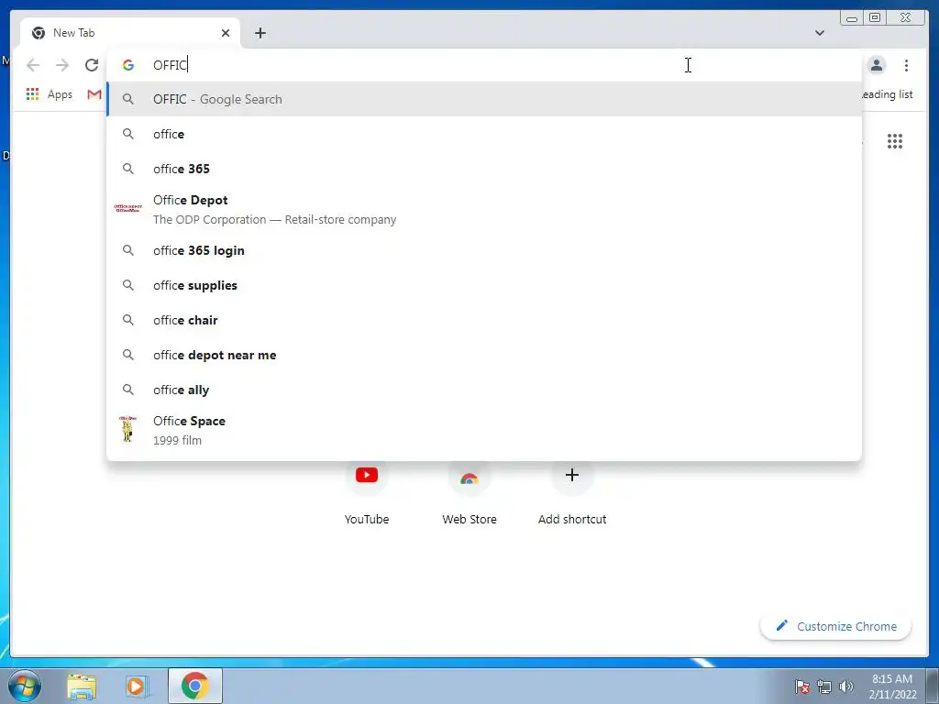Choose the 'office 365' suggestion

[x=484, y=169]
